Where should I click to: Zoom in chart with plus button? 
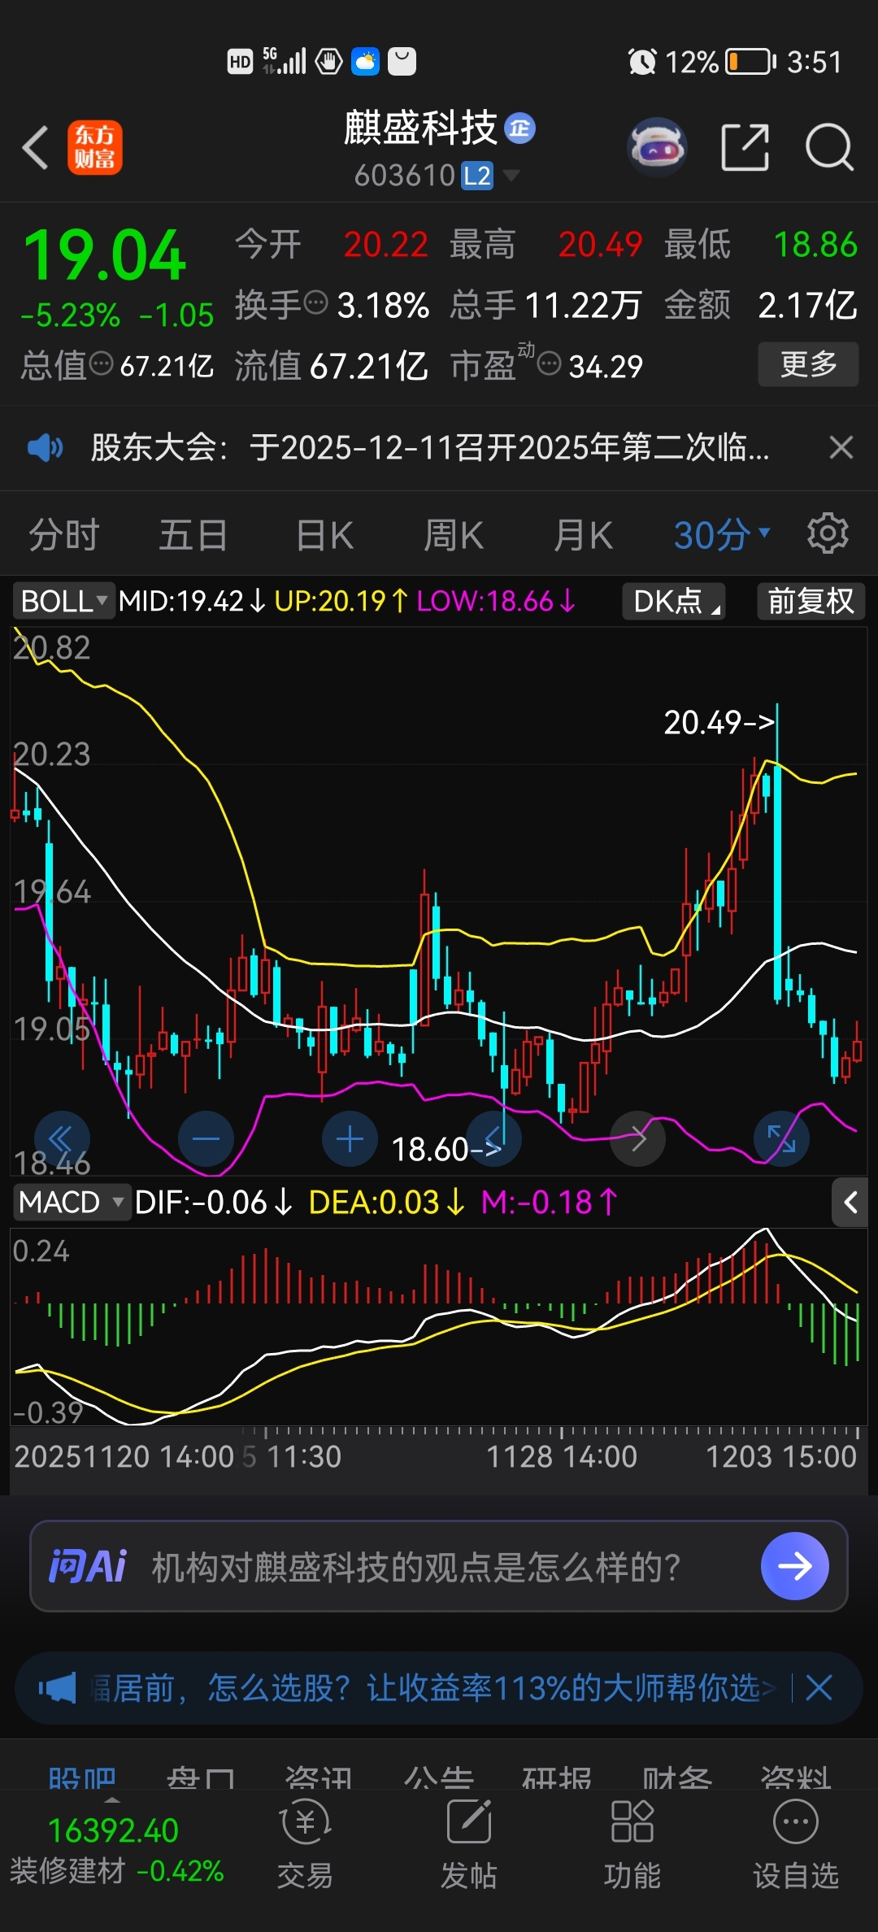350,1138
